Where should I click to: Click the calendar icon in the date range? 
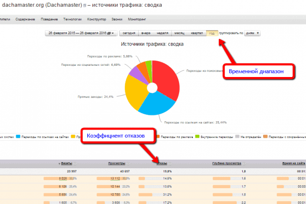109,33
